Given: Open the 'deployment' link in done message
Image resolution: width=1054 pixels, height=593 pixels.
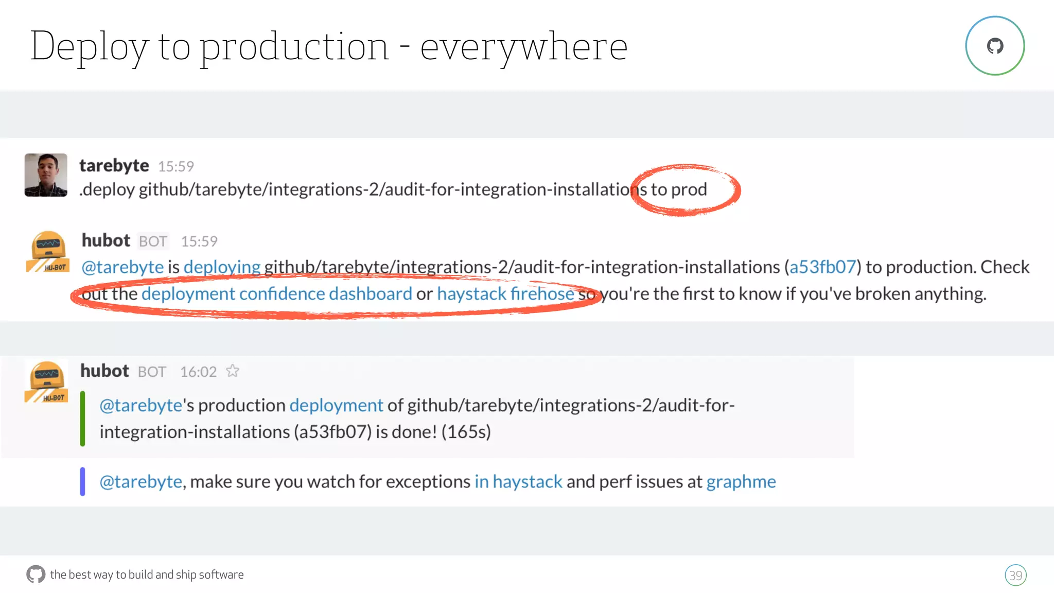Looking at the screenshot, I should coord(336,405).
